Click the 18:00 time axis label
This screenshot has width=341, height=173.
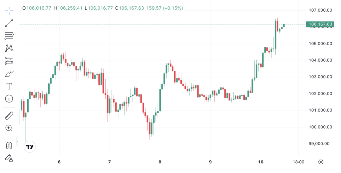298,162
